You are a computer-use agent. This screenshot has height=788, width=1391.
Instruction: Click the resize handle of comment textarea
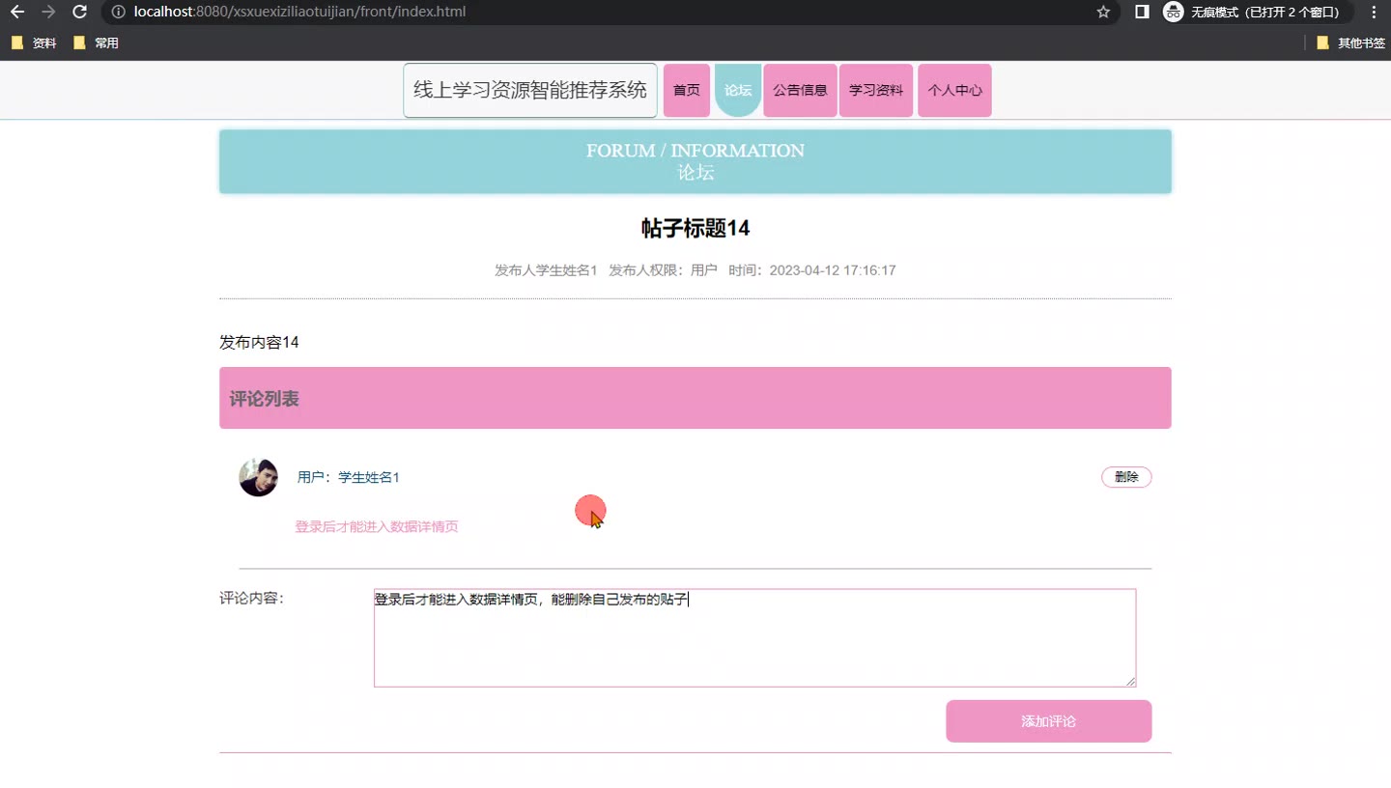tap(1130, 681)
